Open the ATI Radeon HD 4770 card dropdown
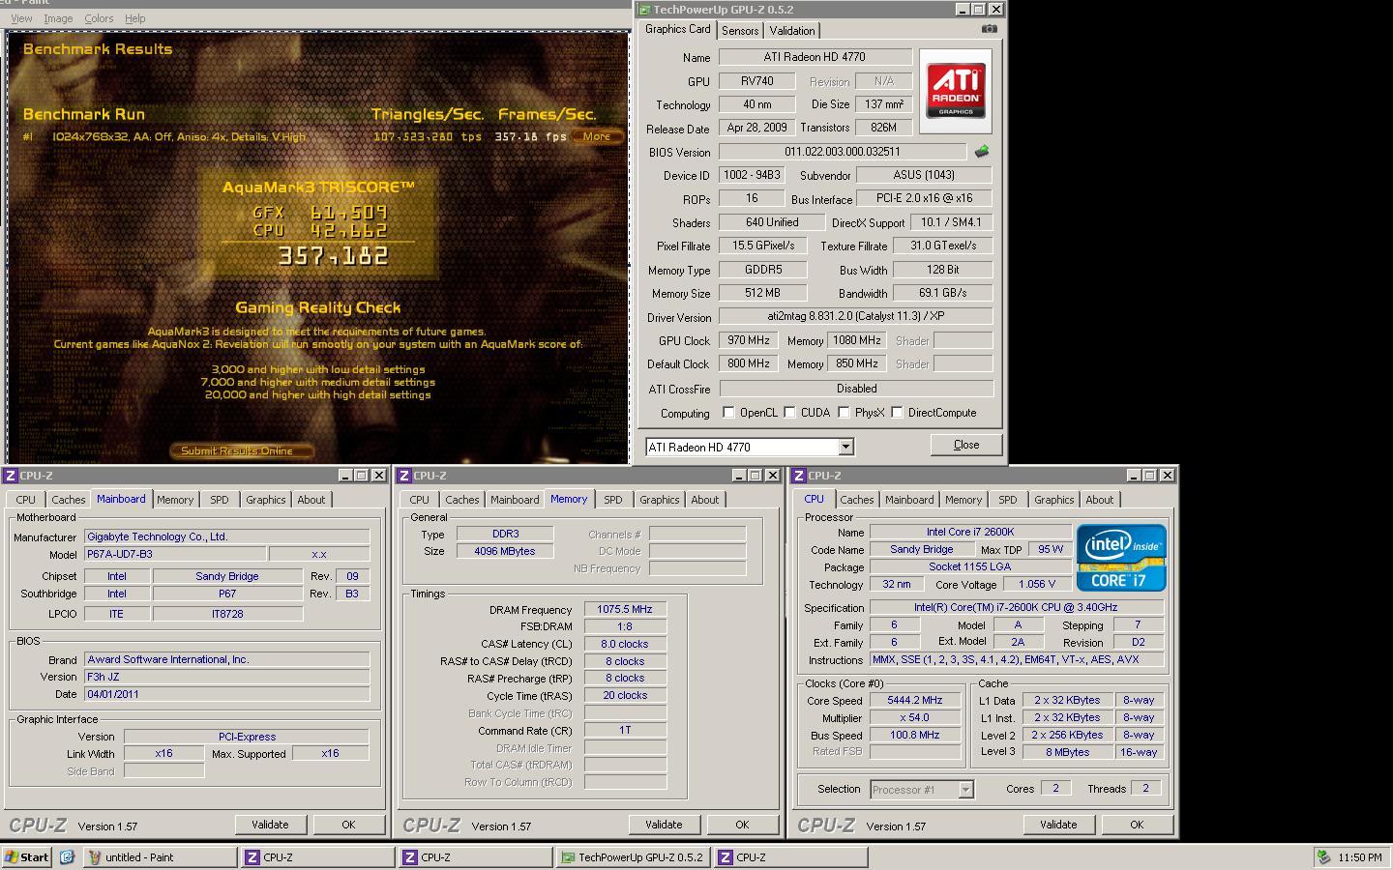This screenshot has width=1393, height=870. coord(845,447)
